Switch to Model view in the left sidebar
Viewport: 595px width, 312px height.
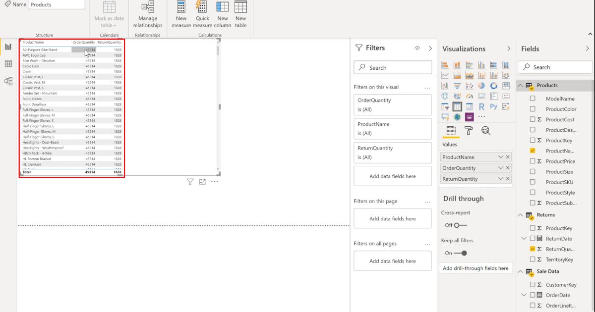[7, 81]
